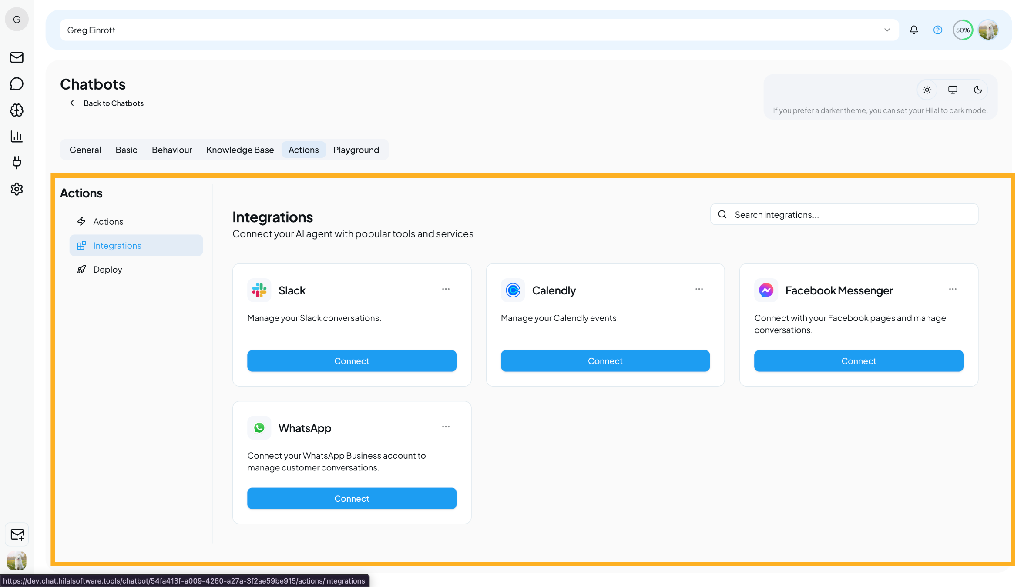Open the Slack card options menu
The height and width of the screenshot is (587, 1024).
click(446, 289)
